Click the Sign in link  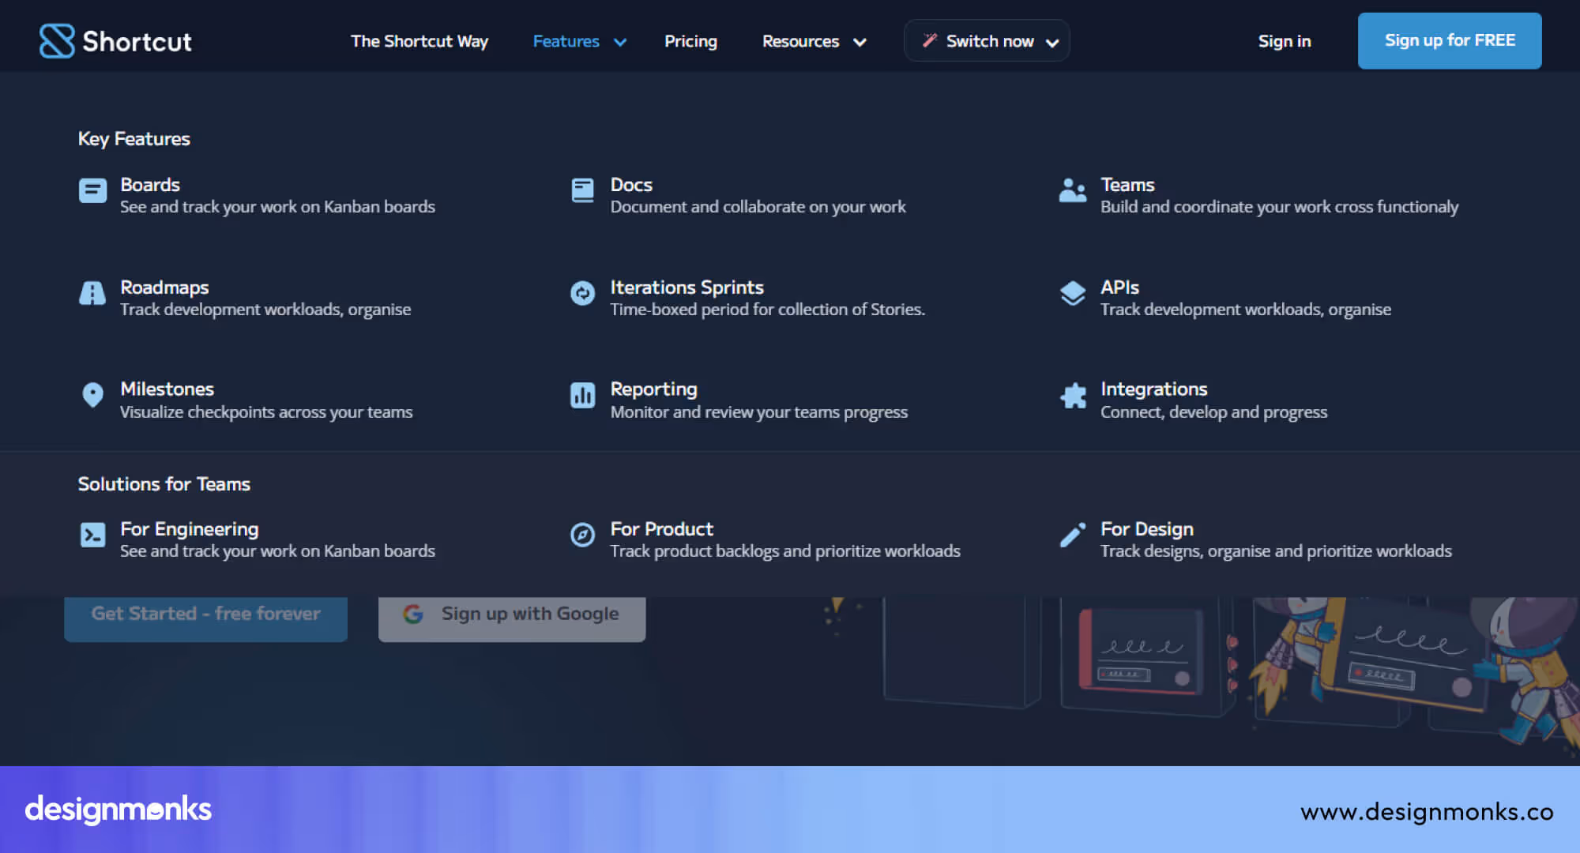click(1284, 41)
